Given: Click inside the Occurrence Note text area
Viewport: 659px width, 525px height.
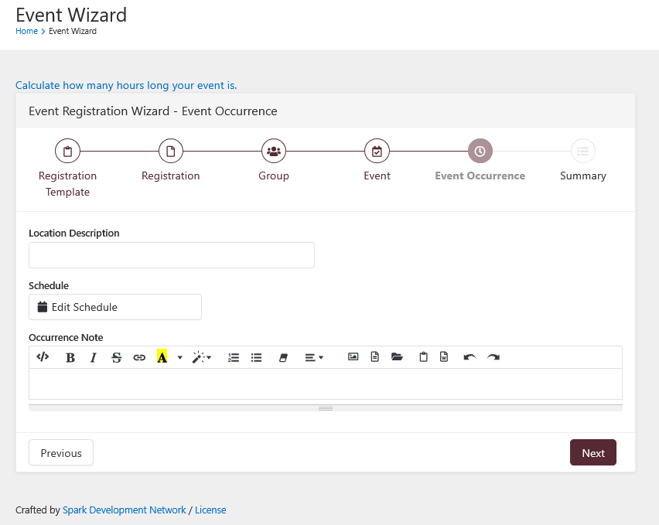Looking at the screenshot, I should [326, 384].
